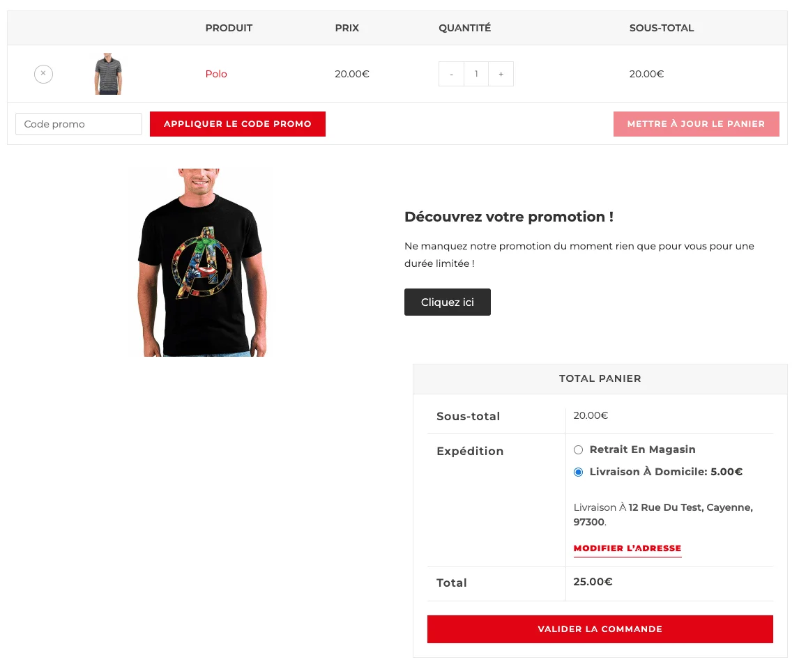799x662 pixels.
Task: Select Livraison À Domicile radio button
Action: click(578, 472)
